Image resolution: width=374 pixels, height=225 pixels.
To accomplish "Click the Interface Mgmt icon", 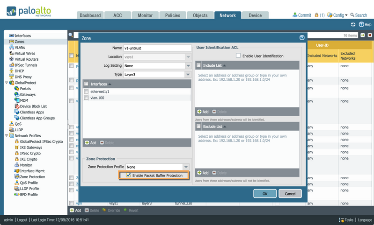I will (x=17, y=171).
